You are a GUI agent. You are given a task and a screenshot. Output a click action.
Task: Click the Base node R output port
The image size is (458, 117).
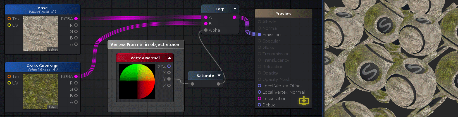click(x=76, y=25)
